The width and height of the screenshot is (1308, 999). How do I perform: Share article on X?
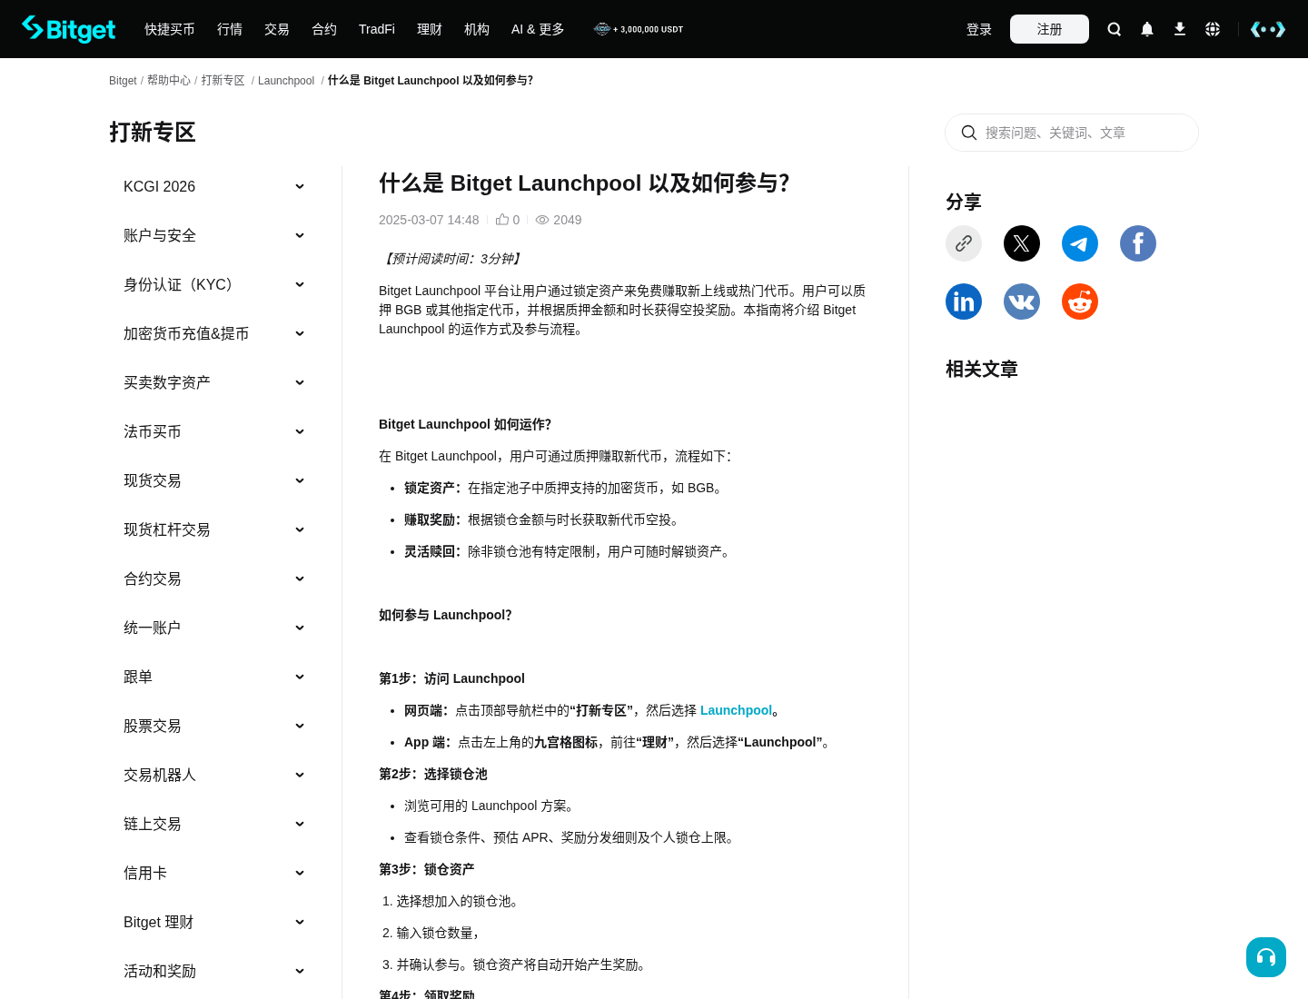click(x=1022, y=243)
